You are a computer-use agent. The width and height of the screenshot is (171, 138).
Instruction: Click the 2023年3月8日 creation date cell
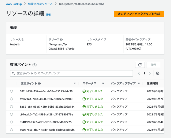click(x=156, y=91)
